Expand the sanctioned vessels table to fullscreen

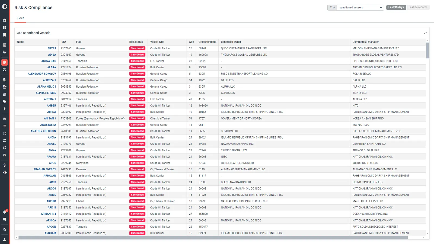(425, 33)
